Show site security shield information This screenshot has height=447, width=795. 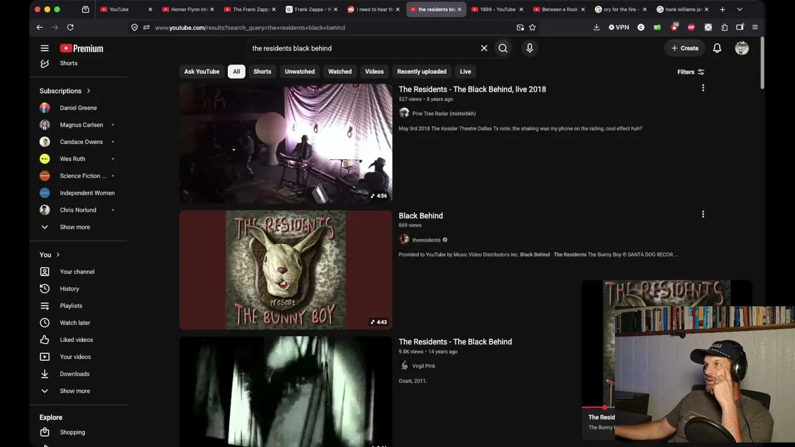click(x=134, y=27)
